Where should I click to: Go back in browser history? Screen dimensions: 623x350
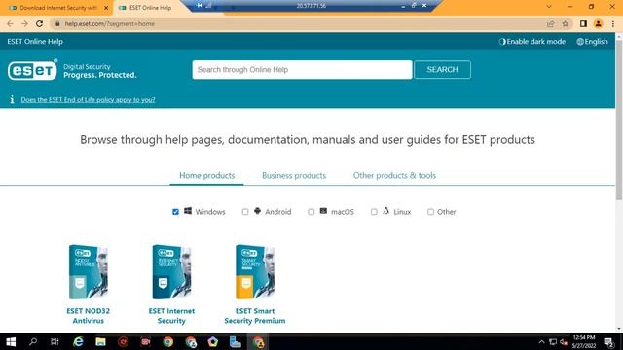[10, 23]
